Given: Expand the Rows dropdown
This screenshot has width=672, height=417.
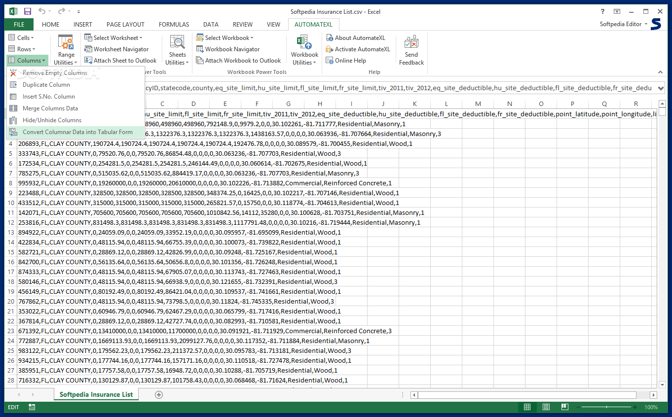Looking at the screenshot, I should click(x=22, y=49).
